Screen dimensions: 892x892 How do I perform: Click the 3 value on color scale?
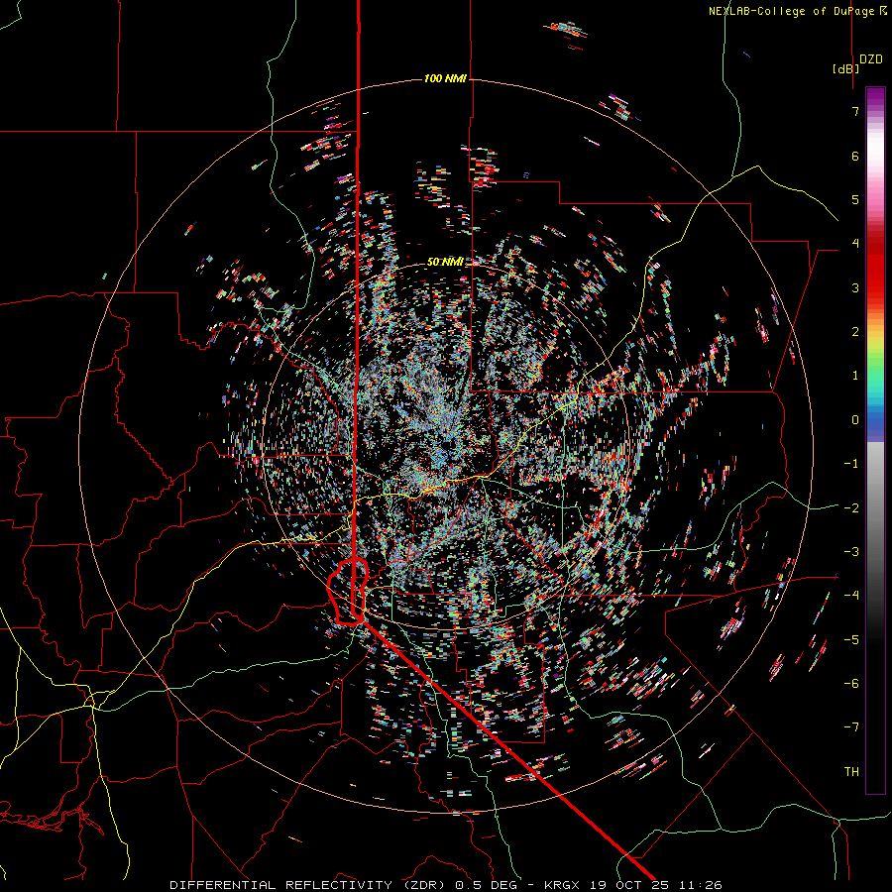coord(855,287)
